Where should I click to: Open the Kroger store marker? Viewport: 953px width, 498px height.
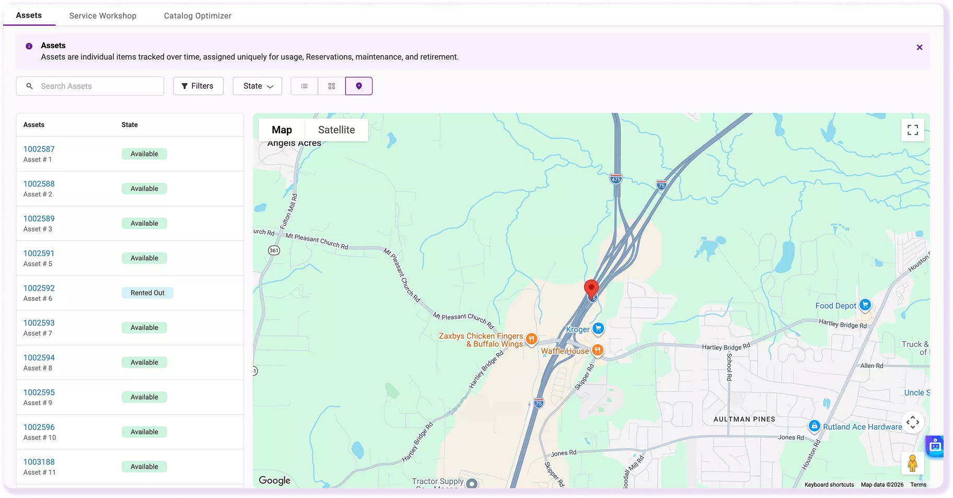coord(598,329)
